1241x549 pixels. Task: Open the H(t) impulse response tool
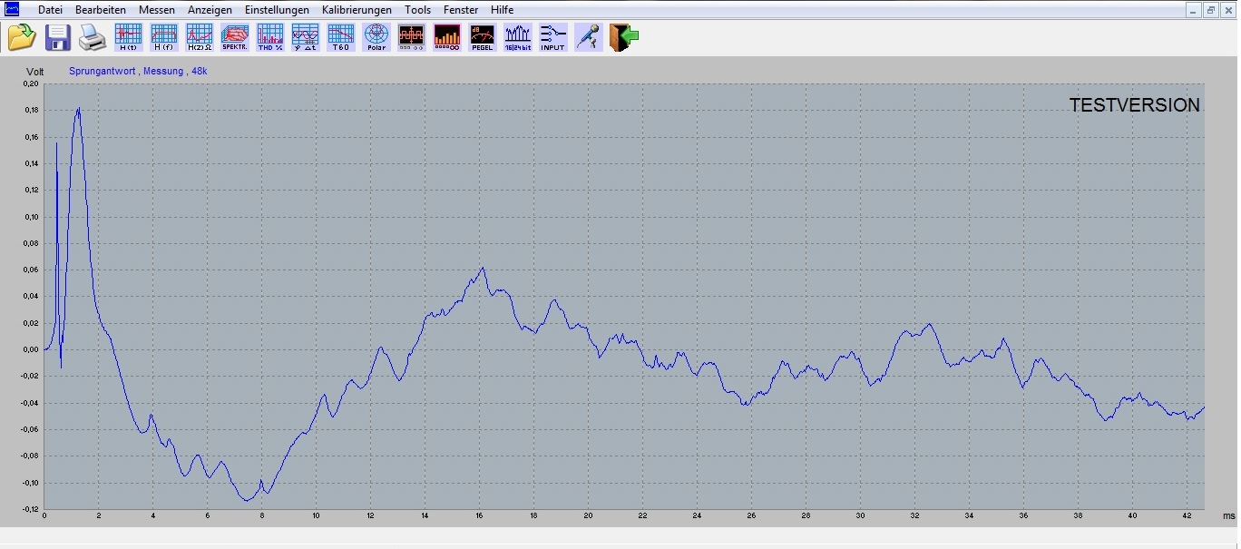(x=128, y=37)
